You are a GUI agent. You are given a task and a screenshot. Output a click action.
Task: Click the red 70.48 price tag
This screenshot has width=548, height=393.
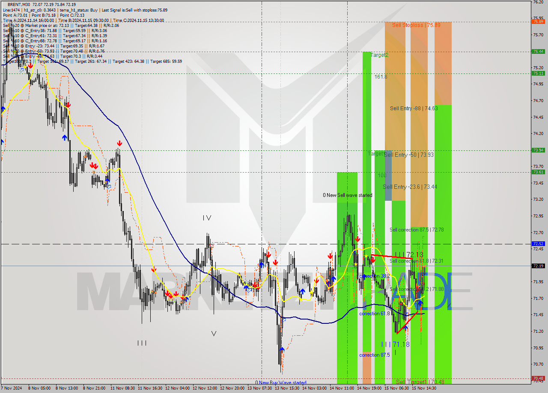tap(538, 378)
